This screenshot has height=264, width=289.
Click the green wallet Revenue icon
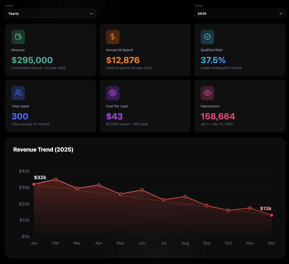(18, 37)
